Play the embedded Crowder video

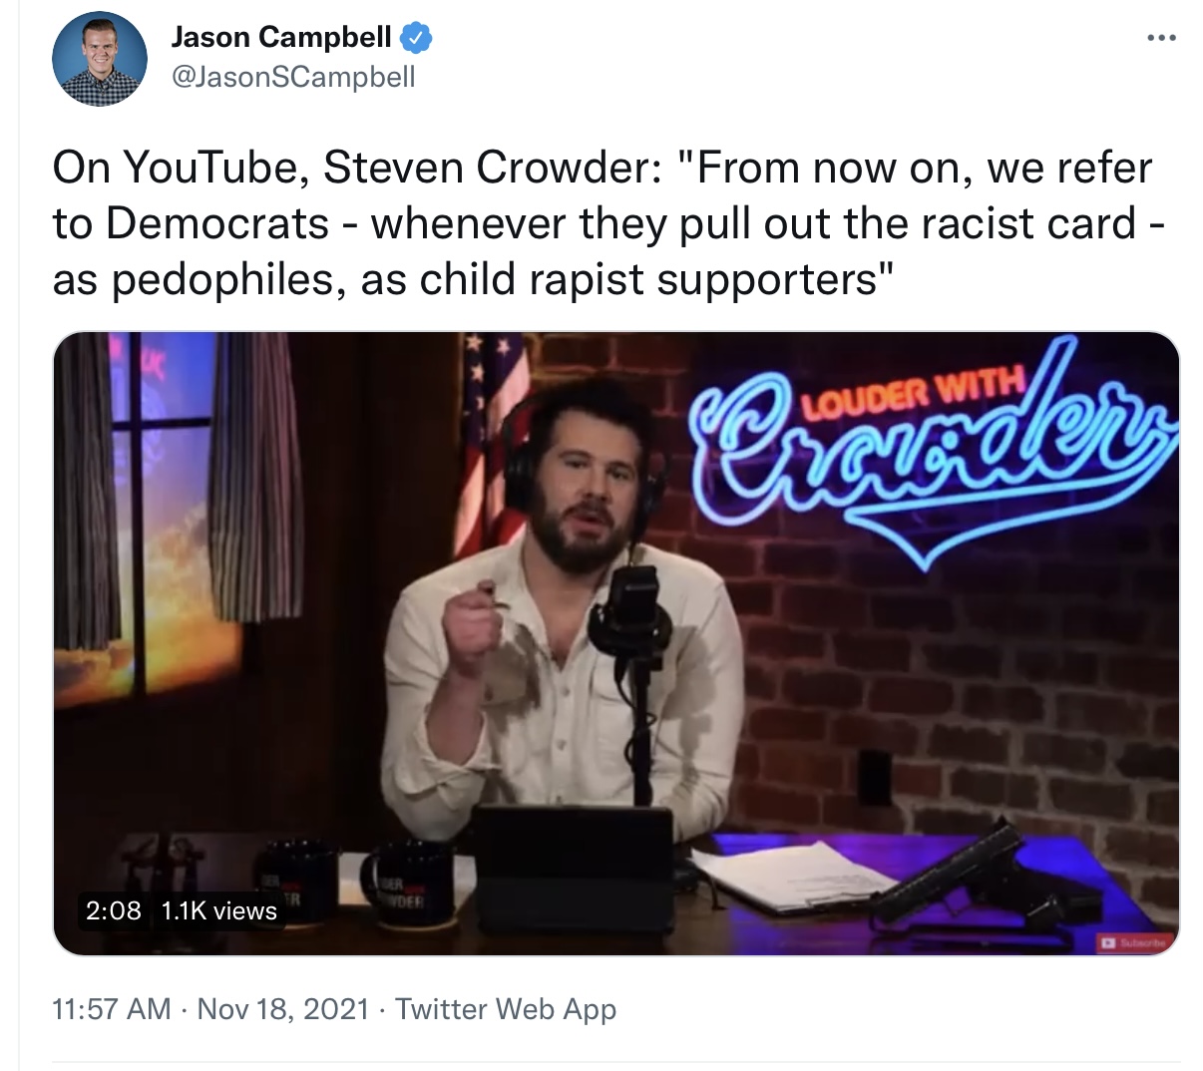point(615,643)
